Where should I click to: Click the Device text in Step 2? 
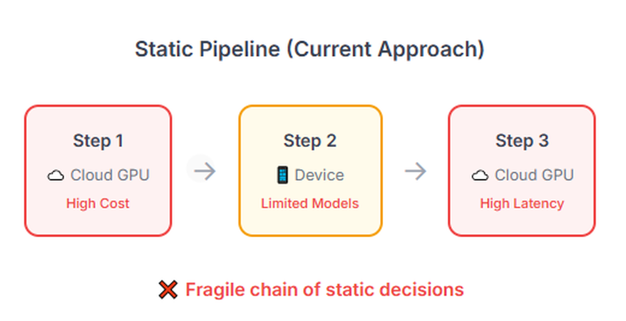pyautogui.click(x=319, y=175)
